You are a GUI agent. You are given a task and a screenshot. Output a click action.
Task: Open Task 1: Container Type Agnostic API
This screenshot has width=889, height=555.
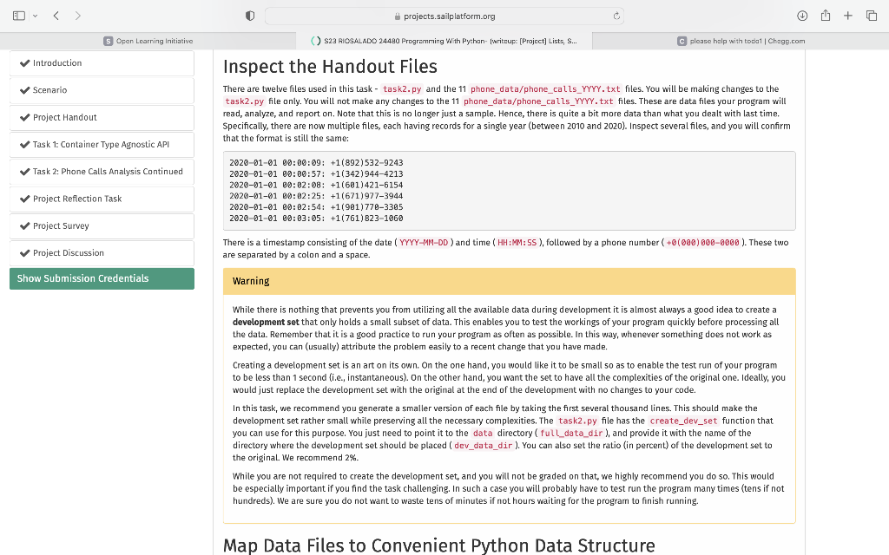click(x=102, y=145)
